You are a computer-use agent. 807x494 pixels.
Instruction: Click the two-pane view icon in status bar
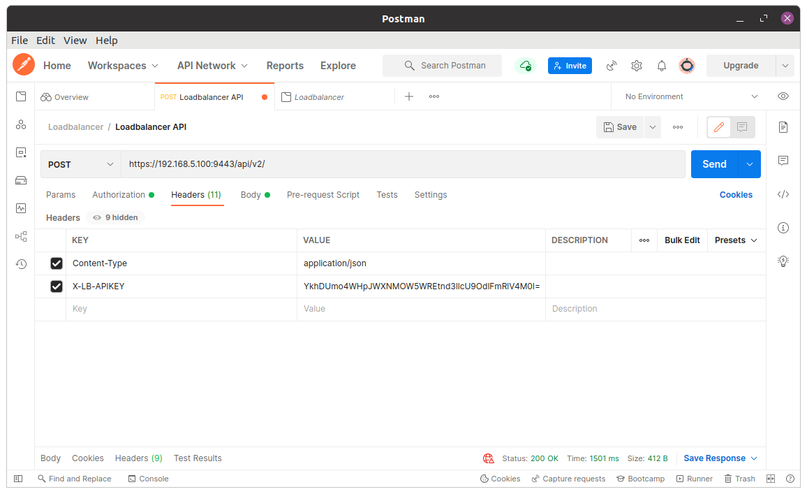point(771,479)
